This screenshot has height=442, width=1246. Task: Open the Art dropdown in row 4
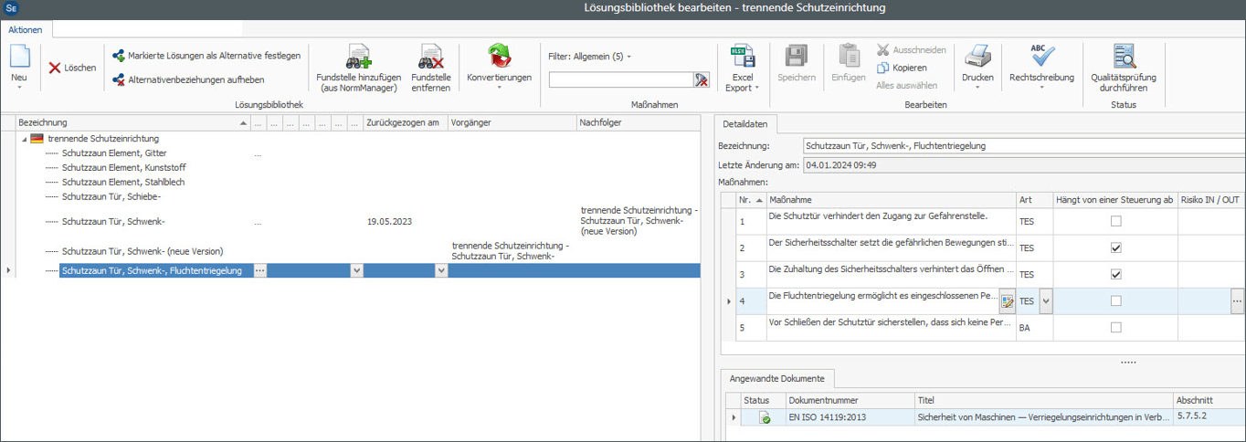pyautogui.click(x=1045, y=300)
